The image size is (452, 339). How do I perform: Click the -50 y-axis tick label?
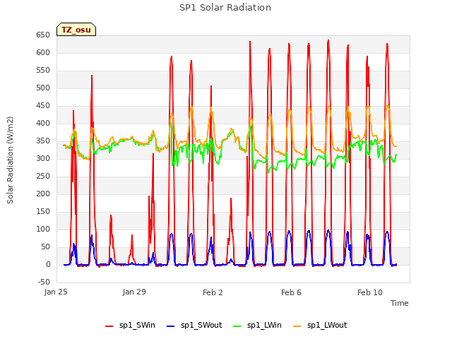coord(44,282)
